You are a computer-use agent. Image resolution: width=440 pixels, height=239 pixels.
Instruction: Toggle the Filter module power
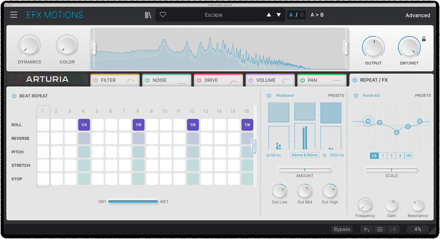(x=95, y=80)
